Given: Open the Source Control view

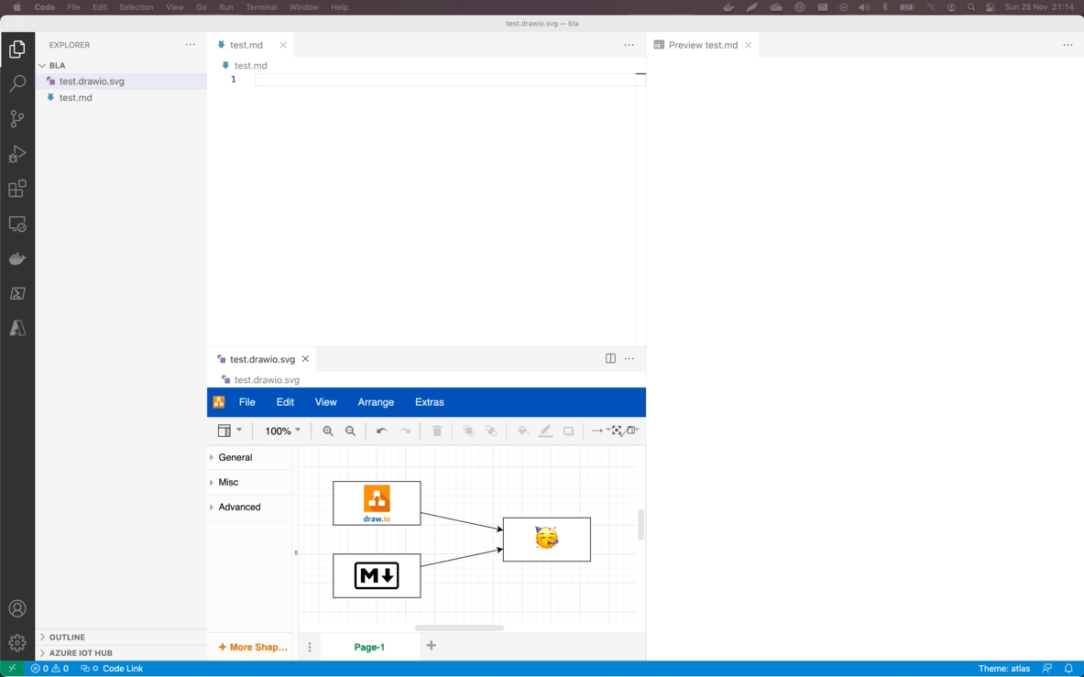Looking at the screenshot, I should click(x=17, y=119).
